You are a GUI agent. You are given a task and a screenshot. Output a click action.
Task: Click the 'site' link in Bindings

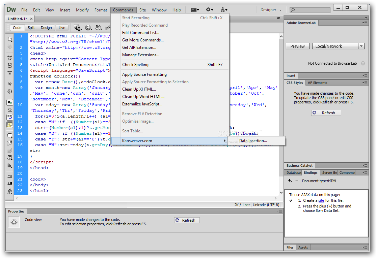(x=321, y=200)
